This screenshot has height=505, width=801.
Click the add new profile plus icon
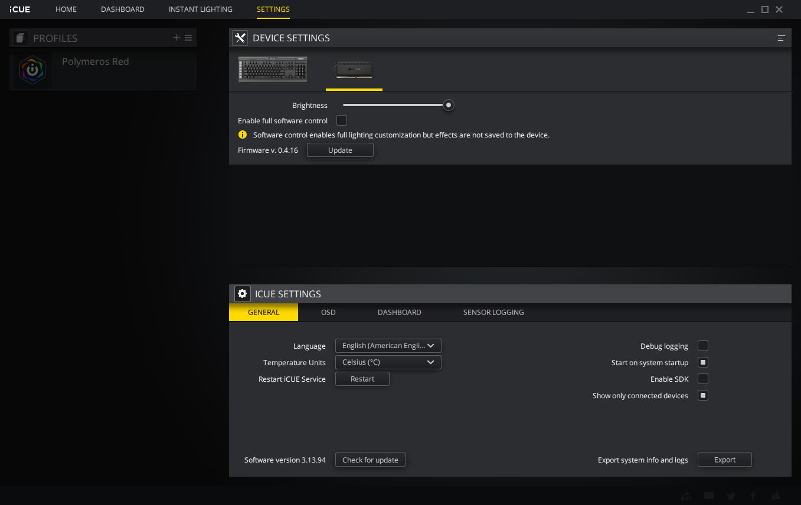[176, 38]
